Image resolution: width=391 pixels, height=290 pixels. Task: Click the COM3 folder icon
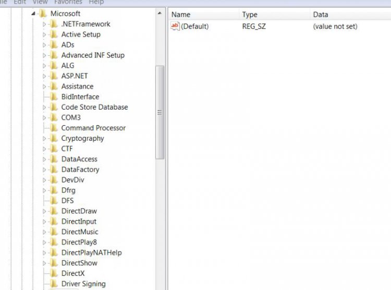click(x=53, y=118)
